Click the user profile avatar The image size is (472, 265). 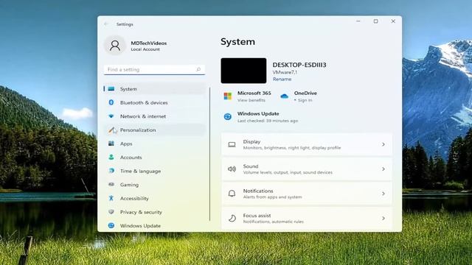pos(115,46)
